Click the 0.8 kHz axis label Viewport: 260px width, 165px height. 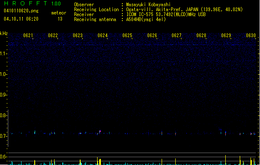pyautogui.click(x=3, y=115)
